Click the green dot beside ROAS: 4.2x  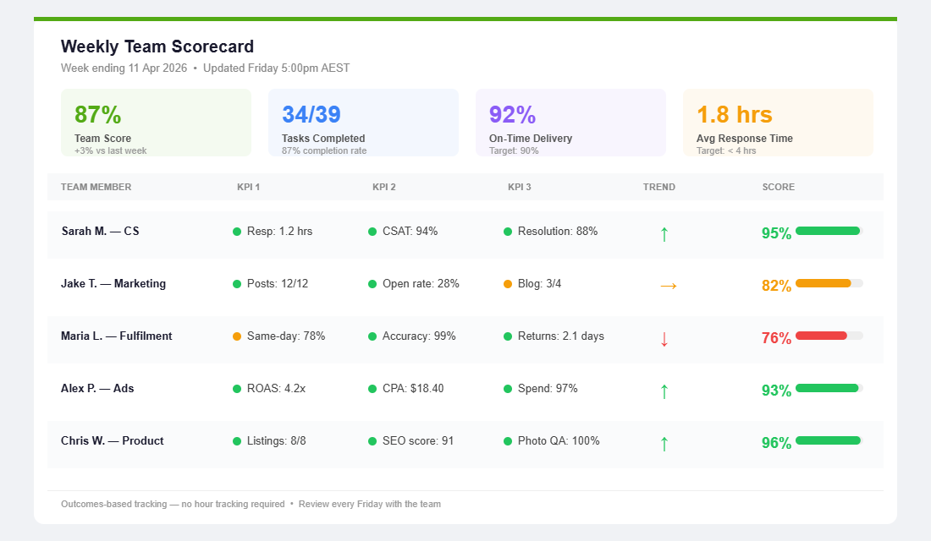(x=235, y=388)
